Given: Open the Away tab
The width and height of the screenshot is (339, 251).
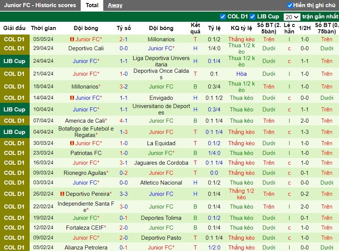Looking at the screenshot, I should click(115, 5).
